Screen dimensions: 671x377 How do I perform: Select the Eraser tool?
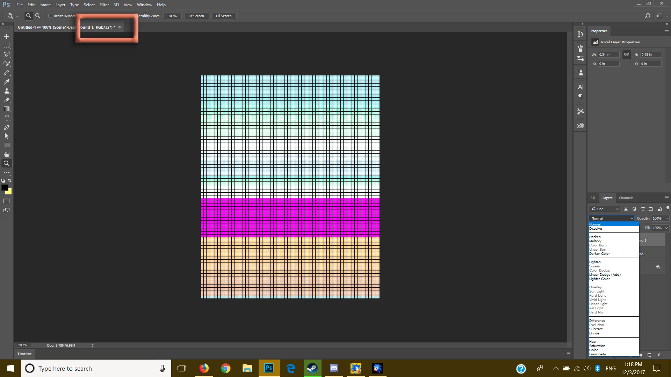click(7, 100)
